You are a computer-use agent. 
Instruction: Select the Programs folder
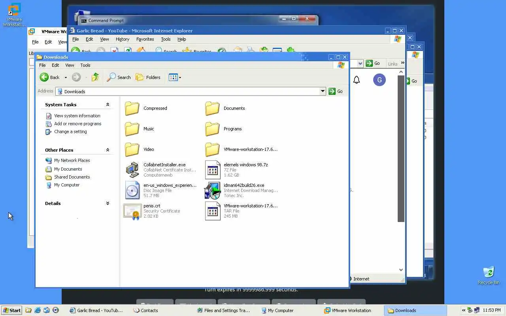[x=223, y=129]
